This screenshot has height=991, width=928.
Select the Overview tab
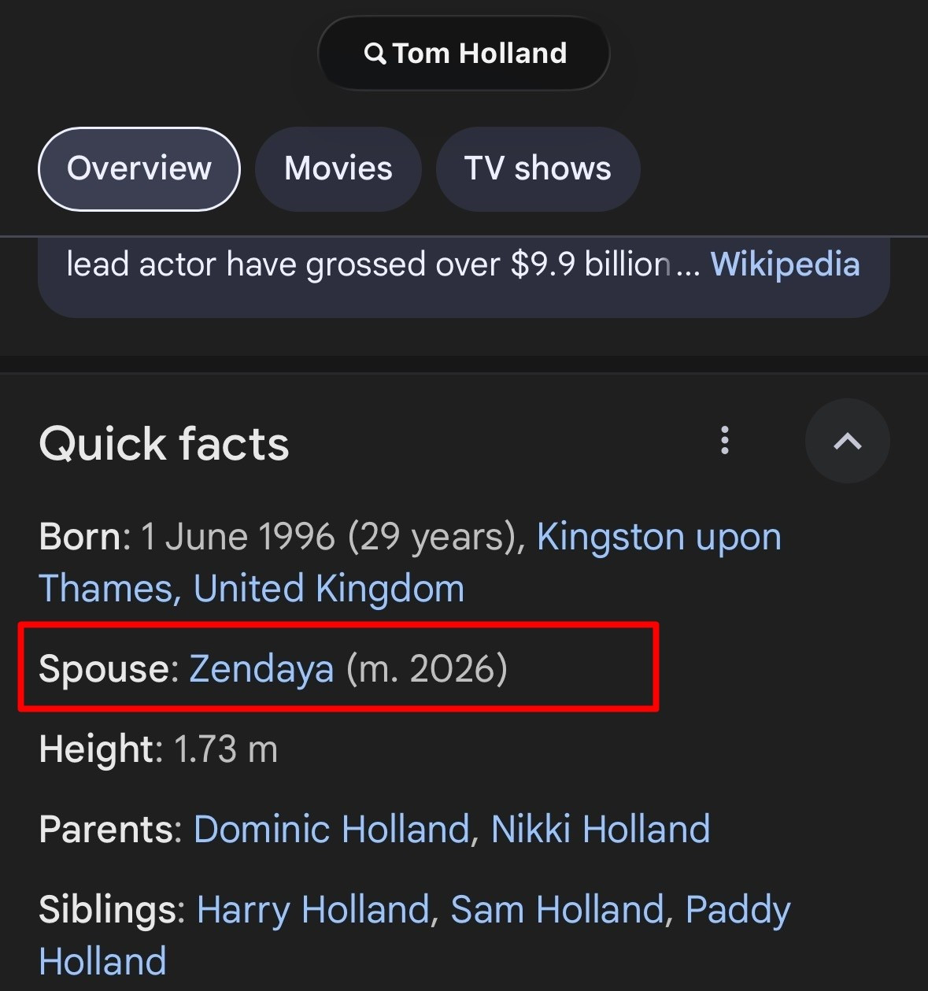click(139, 168)
